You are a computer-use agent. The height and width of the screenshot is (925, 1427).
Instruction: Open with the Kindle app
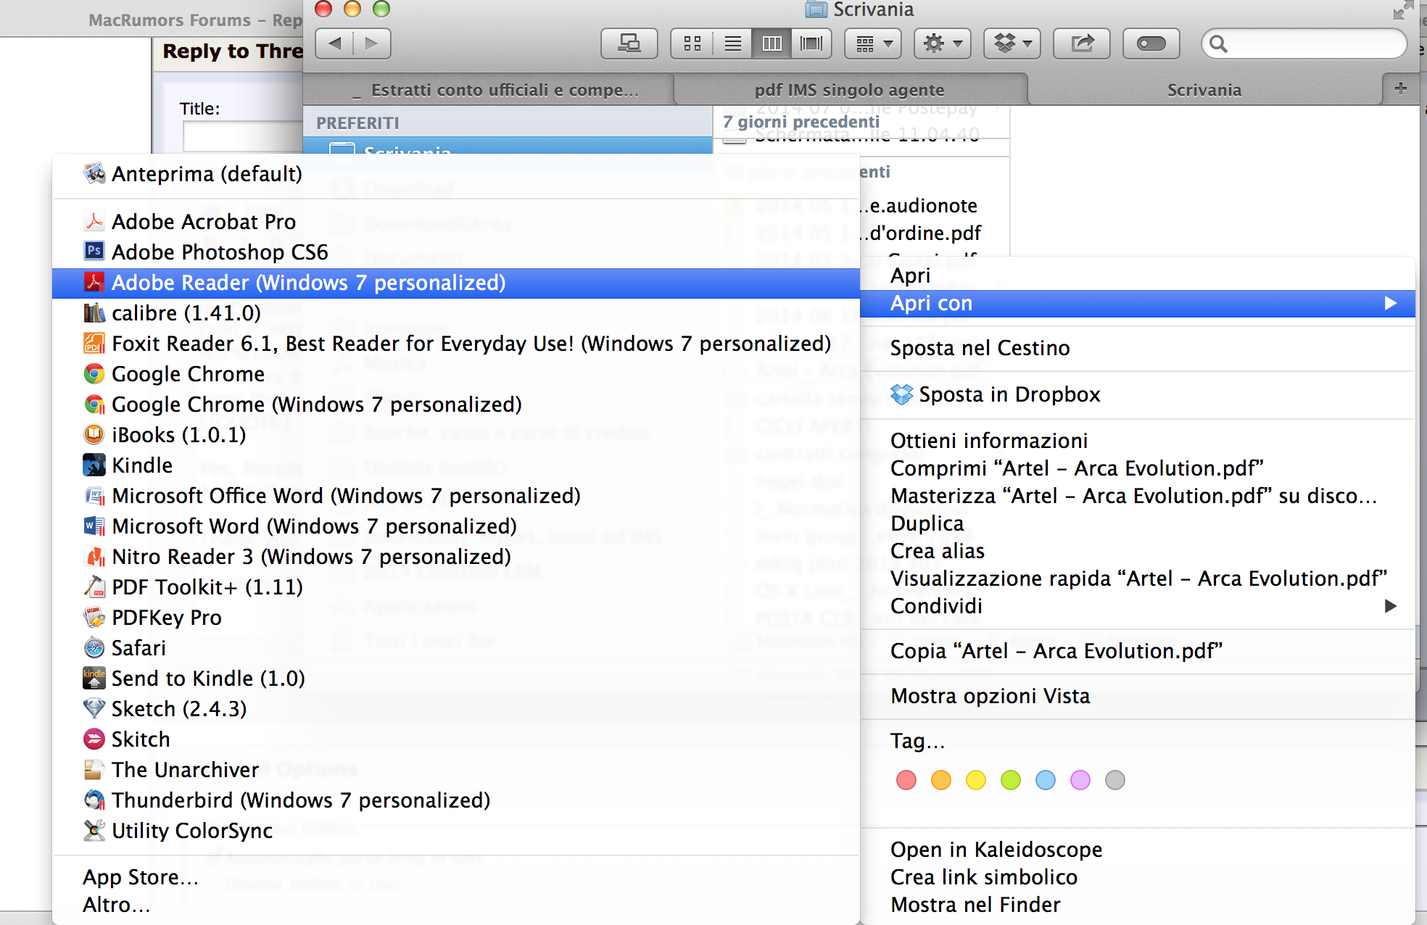[456, 465]
